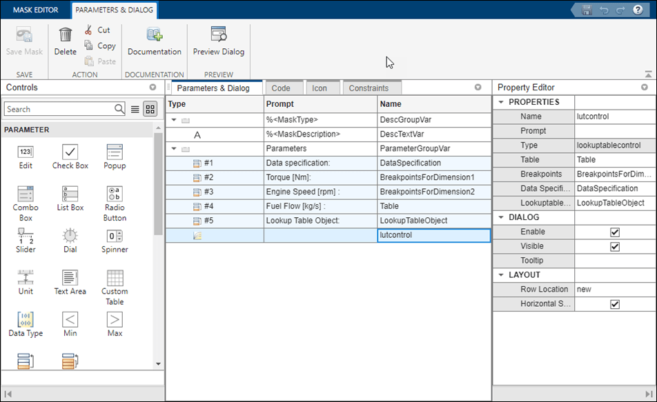Toggle the Visible checkbox
Screen dimensions: 657x402
pyautogui.click(x=615, y=246)
